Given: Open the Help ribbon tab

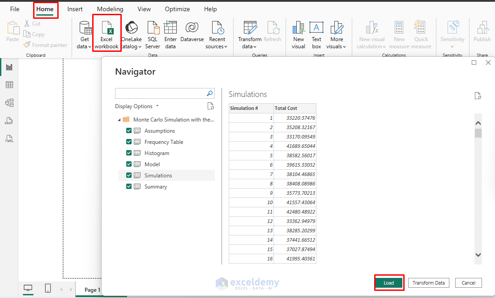Looking at the screenshot, I should [210, 9].
